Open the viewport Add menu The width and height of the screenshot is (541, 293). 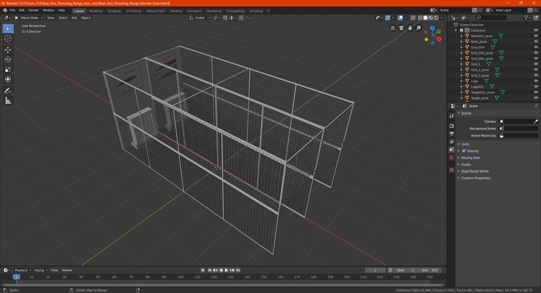point(74,18)
